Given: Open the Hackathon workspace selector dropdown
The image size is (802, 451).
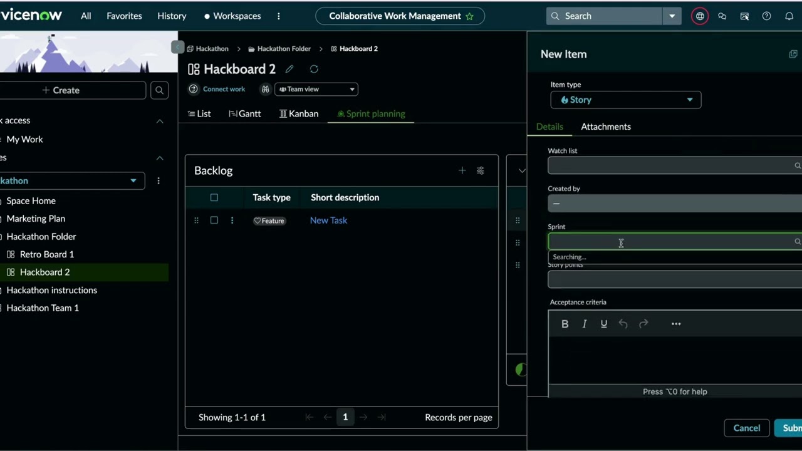Looking at the screenshot, I should 133,180.
